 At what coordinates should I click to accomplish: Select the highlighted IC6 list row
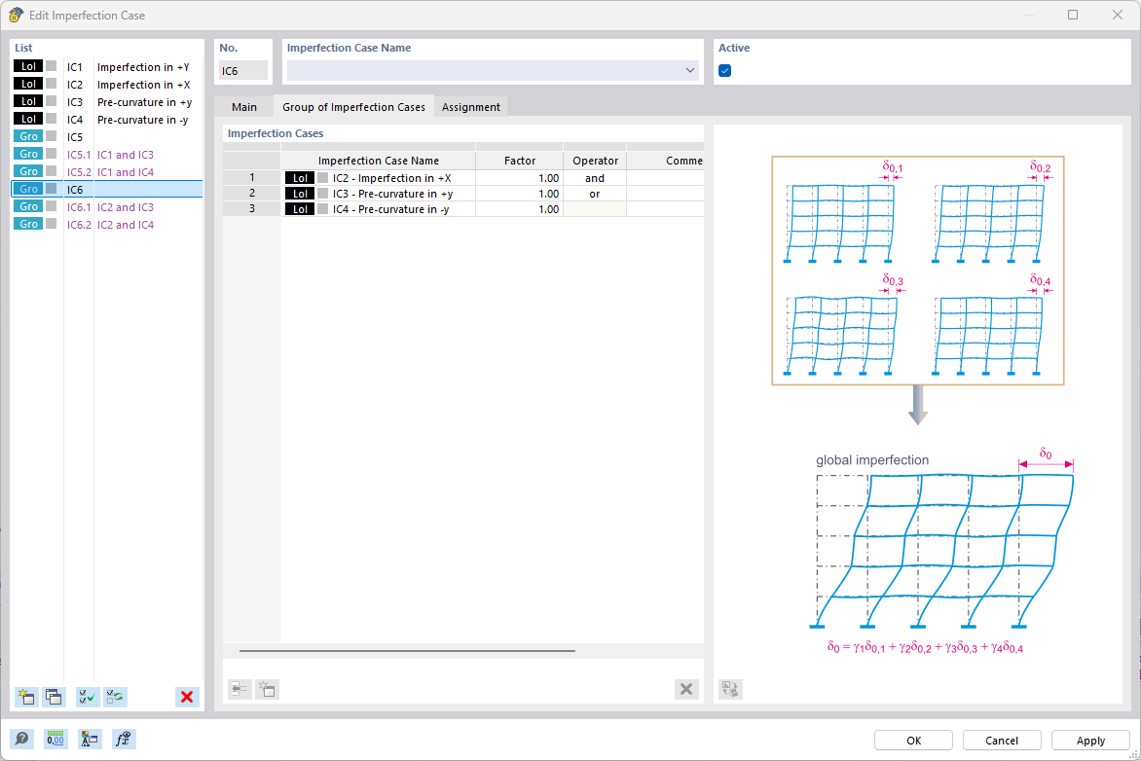coord(107,189)
